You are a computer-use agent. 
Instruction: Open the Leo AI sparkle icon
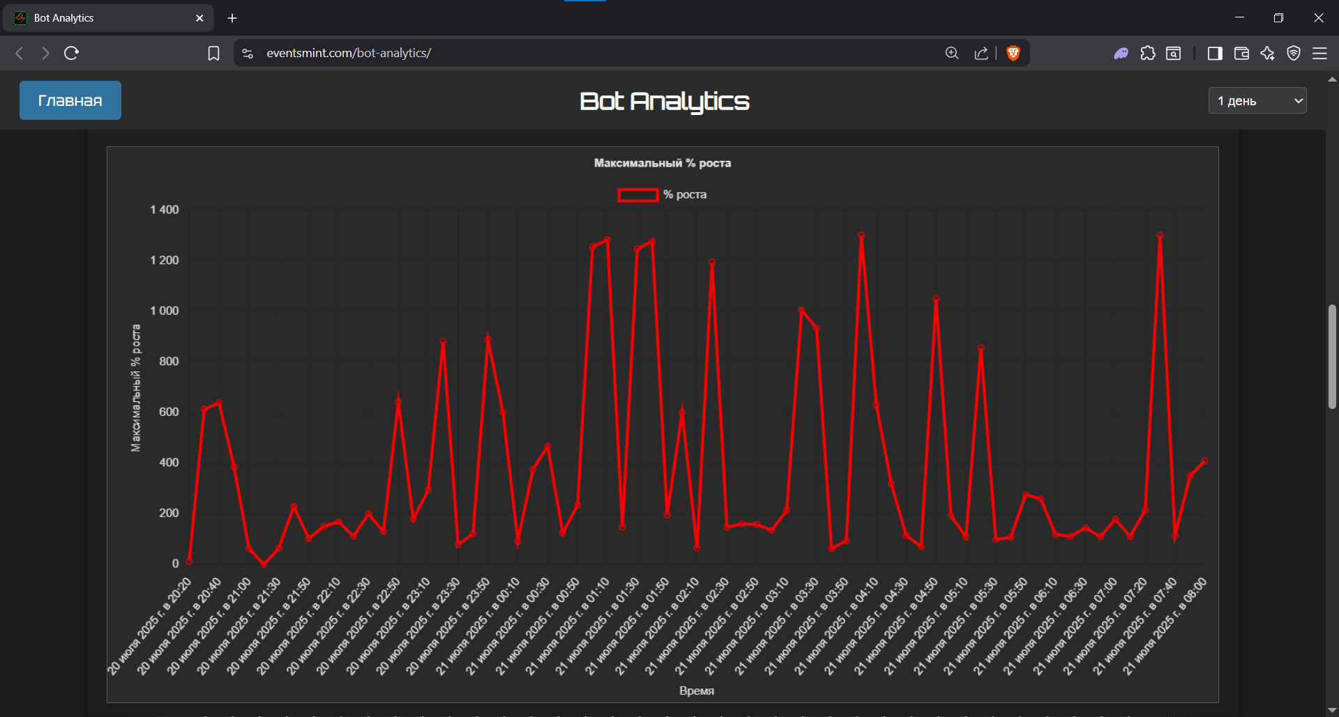pos(1267,53)
